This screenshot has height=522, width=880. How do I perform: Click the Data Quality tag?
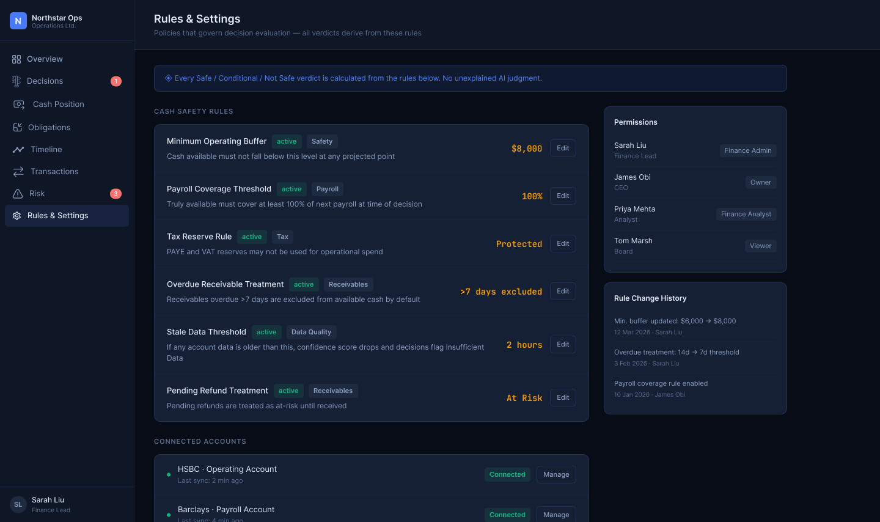[311, 332]
